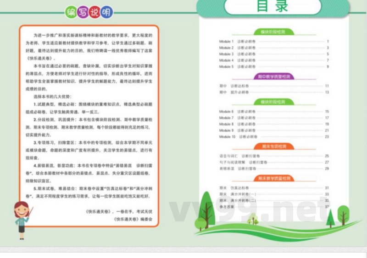367x258 pixels.
Task: Click page number 9 for Module 5
Action: [328, 66]
